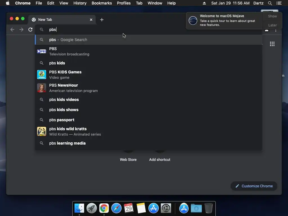The width and height of the screenshot is (288, 216).
Task: Choose 'pbs kids videos' suggestion
Action: (x=148, y=100)
